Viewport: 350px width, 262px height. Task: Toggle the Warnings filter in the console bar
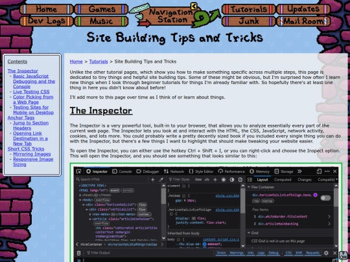click(237, 253)
